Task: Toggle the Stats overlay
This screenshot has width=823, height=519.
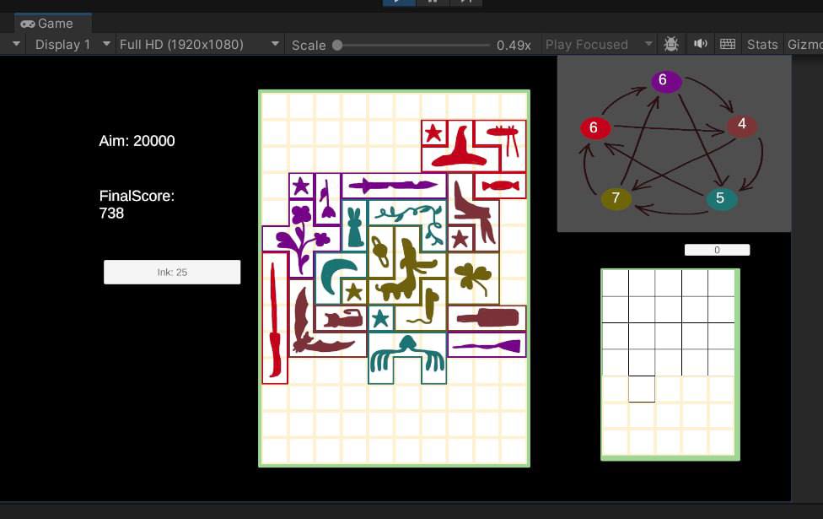Action: [x=761, y=44]
